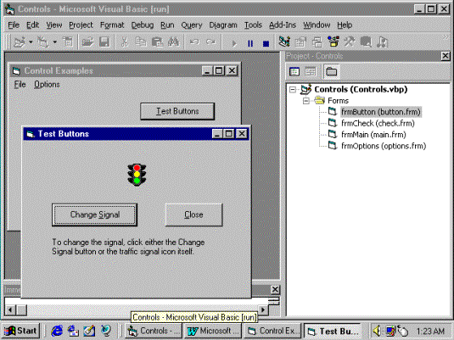Open the File menu in Control Examples
454x340 pixels.
point(20,85)
